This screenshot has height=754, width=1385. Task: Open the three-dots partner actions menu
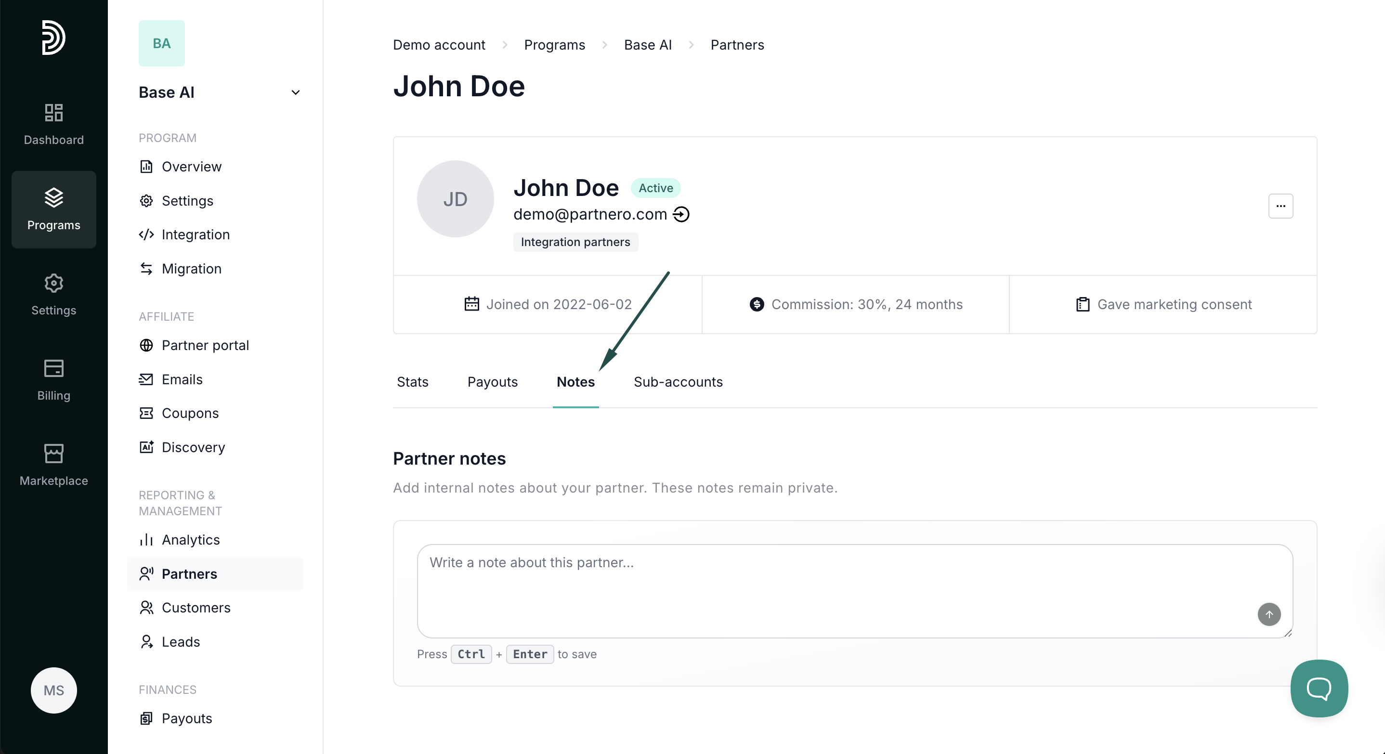click(1280, 206)
